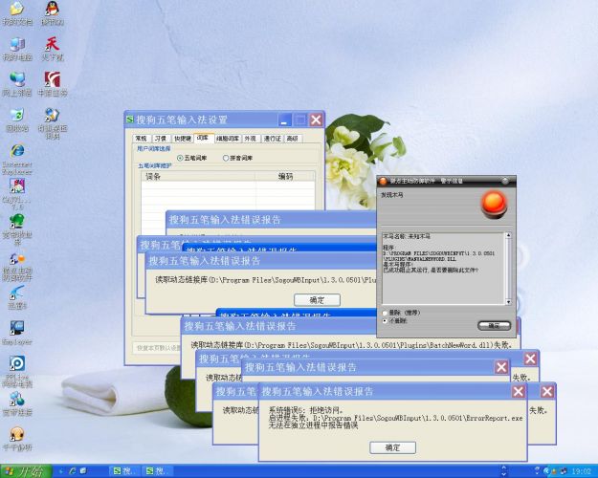
Task: Select the 词库 tab
Action: (x=203, y=138)
